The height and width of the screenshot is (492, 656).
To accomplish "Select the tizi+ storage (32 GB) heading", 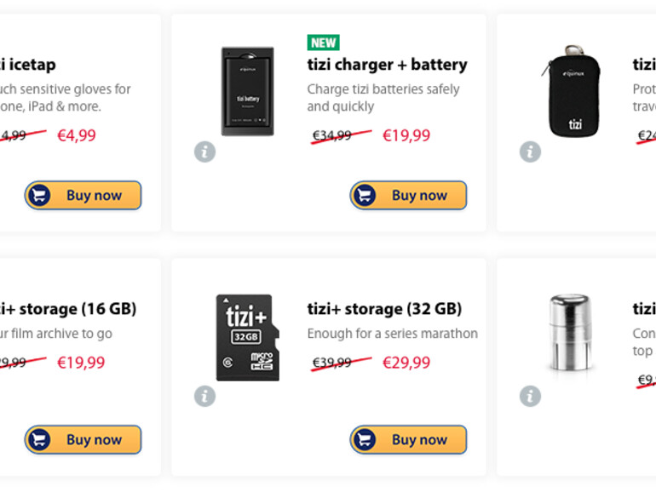I will (x=384, y=309).
